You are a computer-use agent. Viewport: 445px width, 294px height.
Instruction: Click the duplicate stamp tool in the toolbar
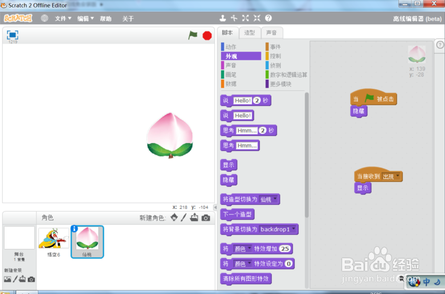222,18
